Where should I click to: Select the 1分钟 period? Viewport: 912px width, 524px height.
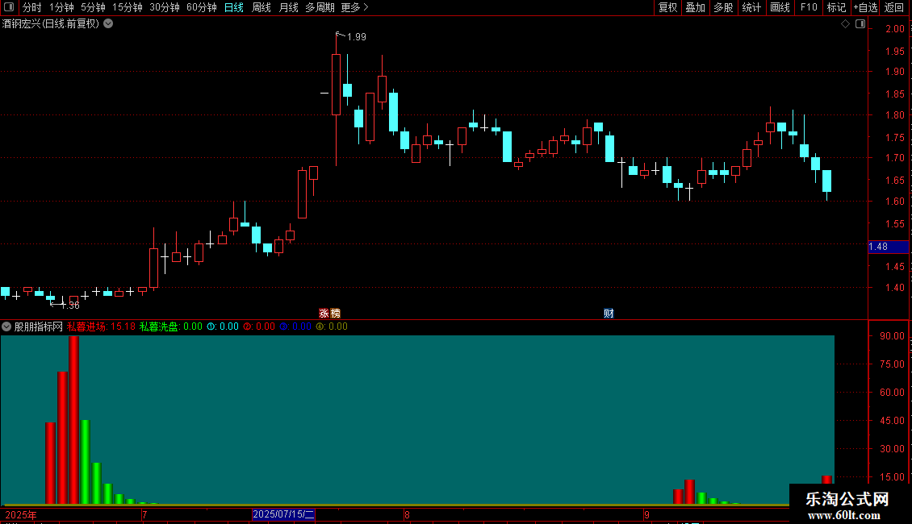[x=61, y=7]
